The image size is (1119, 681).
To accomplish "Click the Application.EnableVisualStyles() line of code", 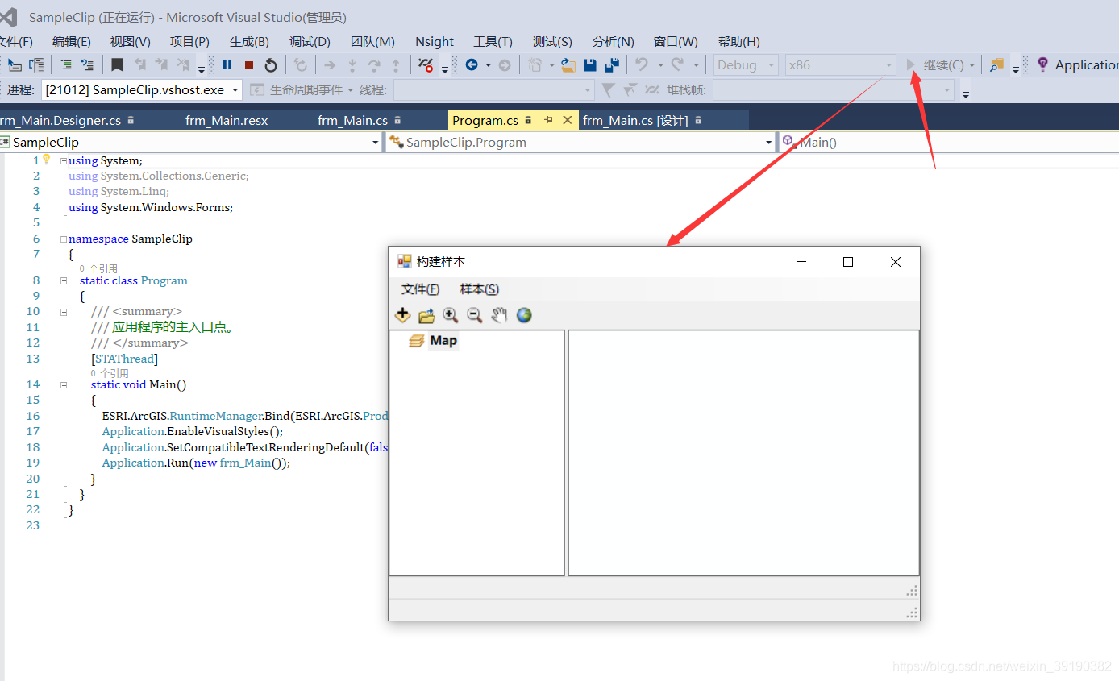I will pos(193,431).
